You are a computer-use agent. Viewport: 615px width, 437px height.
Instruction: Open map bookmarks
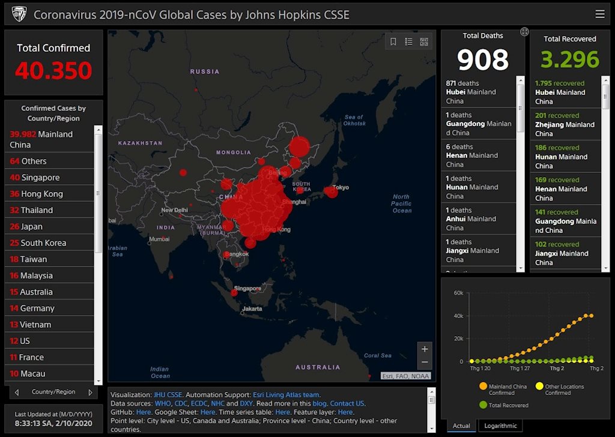[393, 42]
